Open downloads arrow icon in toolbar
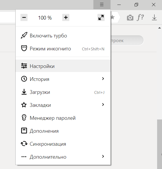This screenshot has width=162, height=169. click(154, 18)
